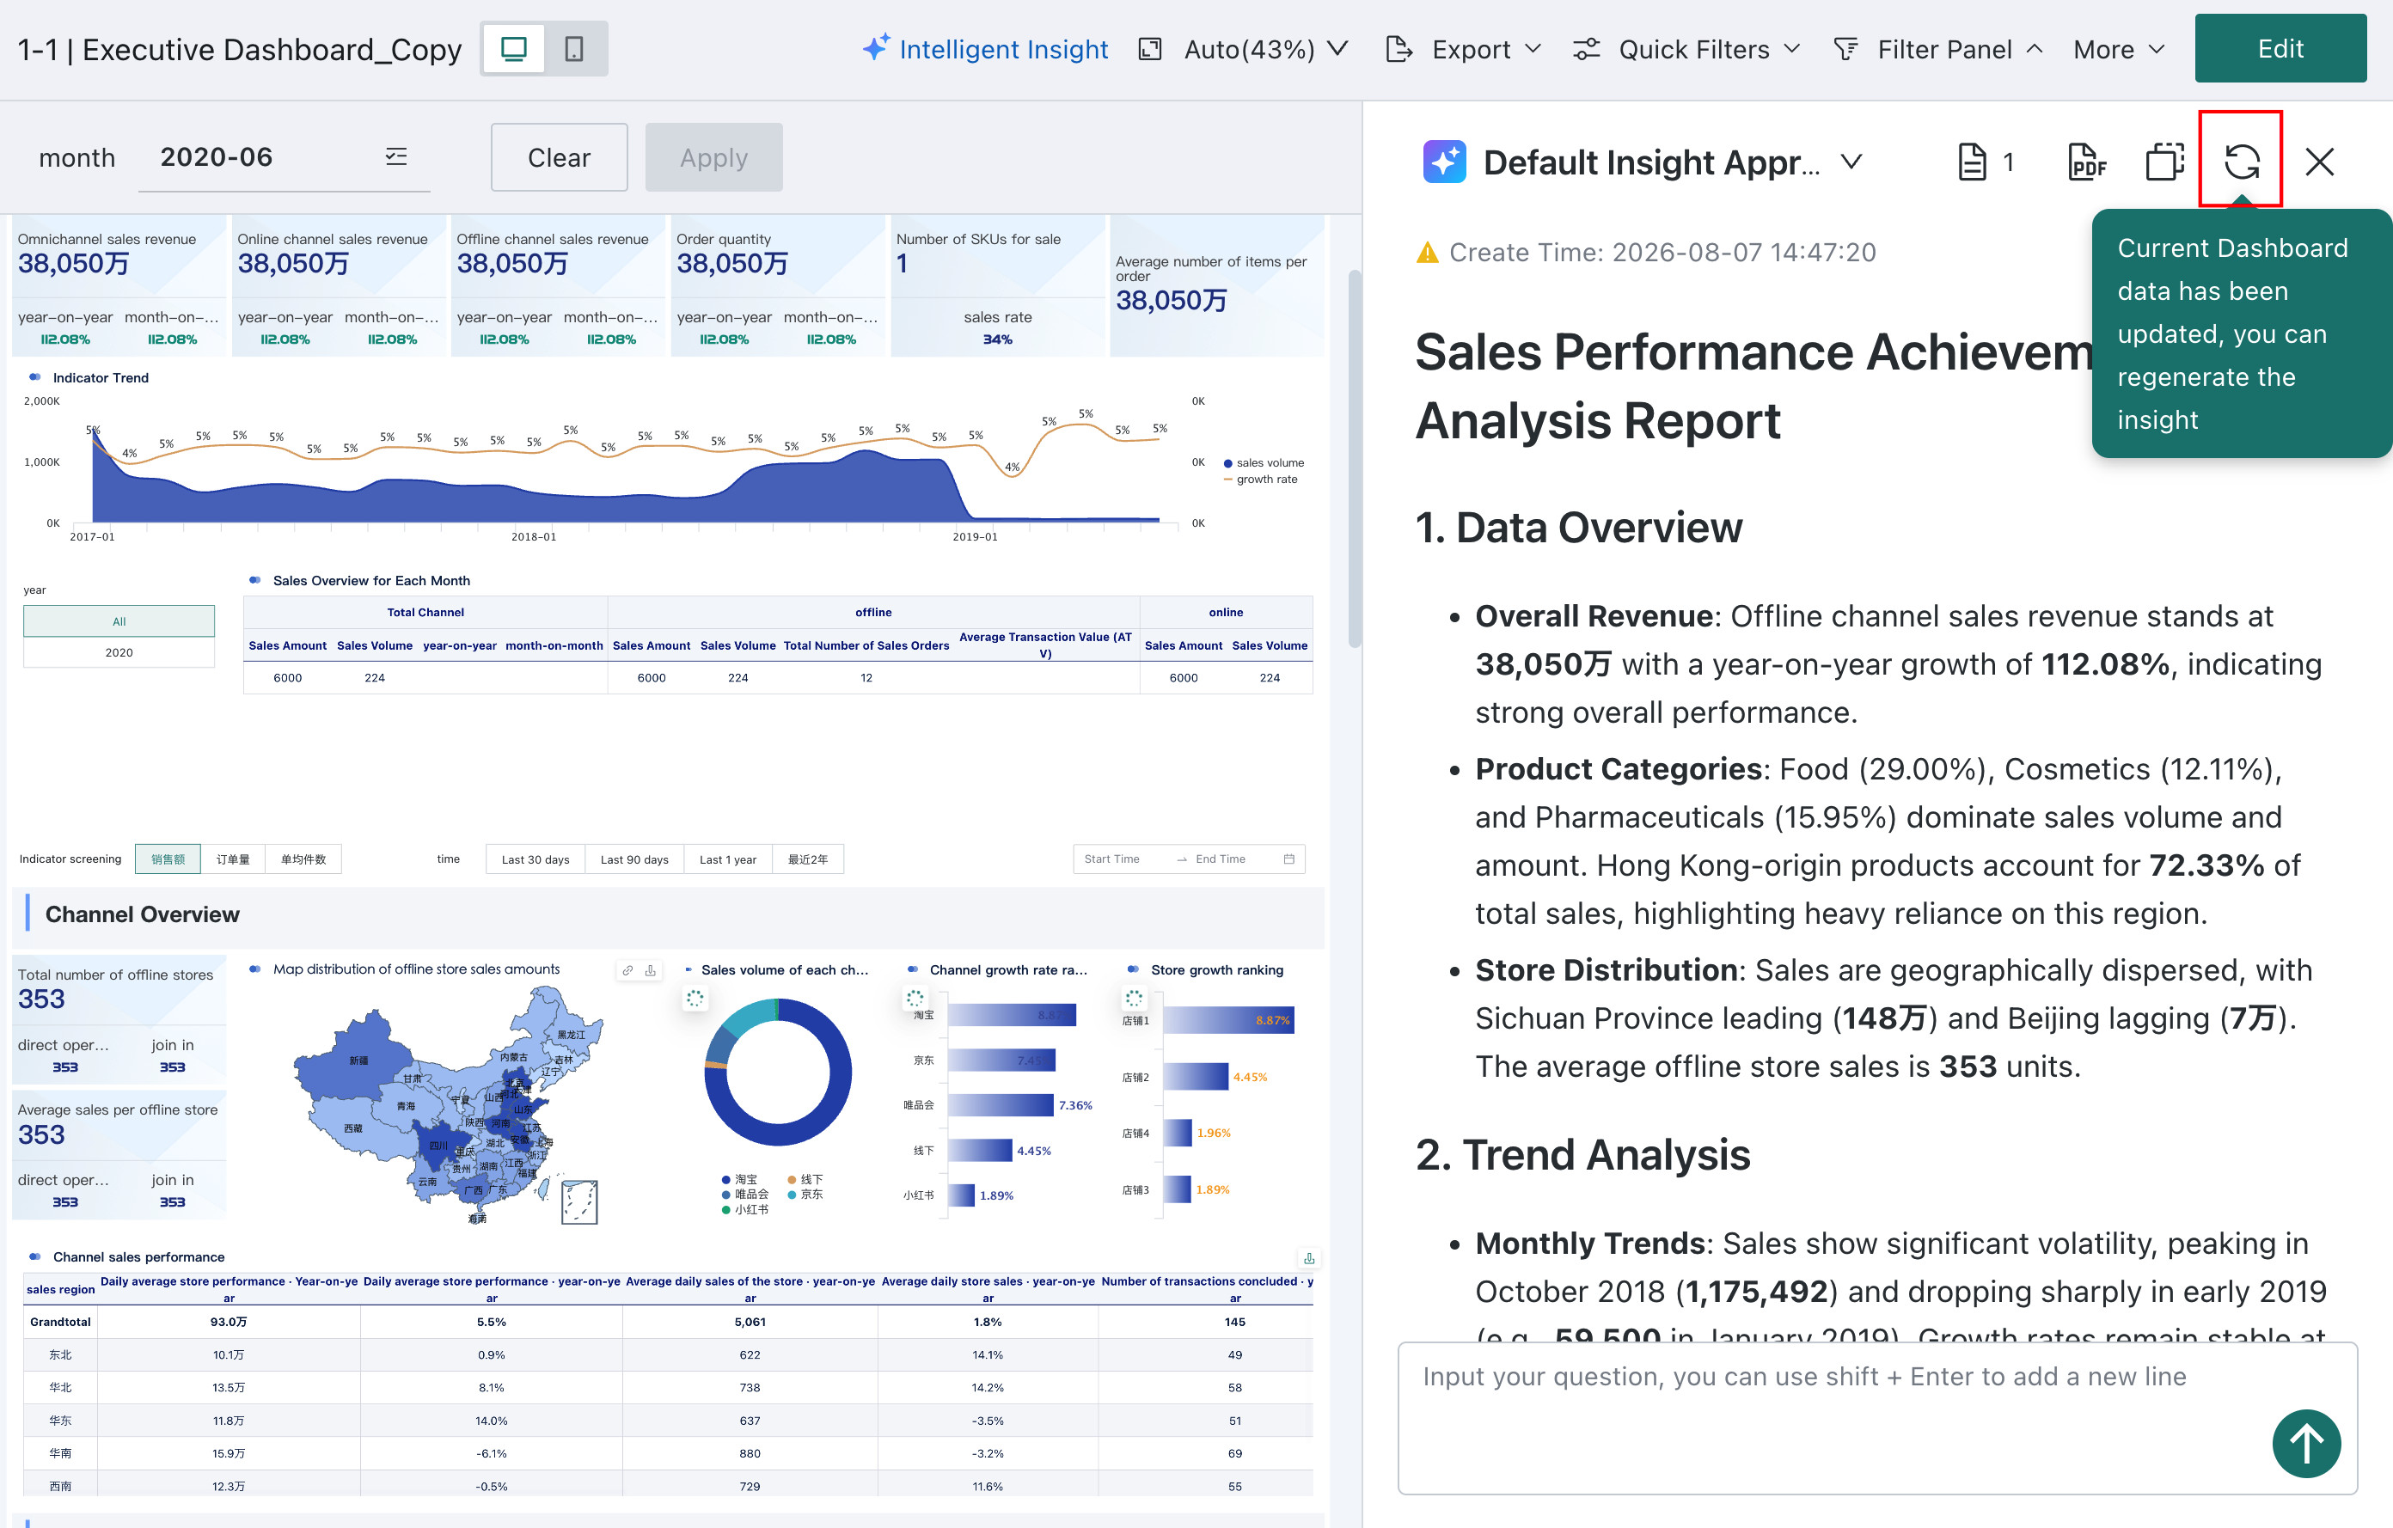The height and width of the screenshot is (1528, 2393).
Task: Send question with green arrow button
Action: tap(2305, 1443)
